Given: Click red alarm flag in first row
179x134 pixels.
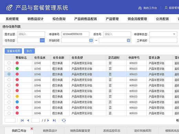Looking at the screenshot, I should tap(17, 63).
